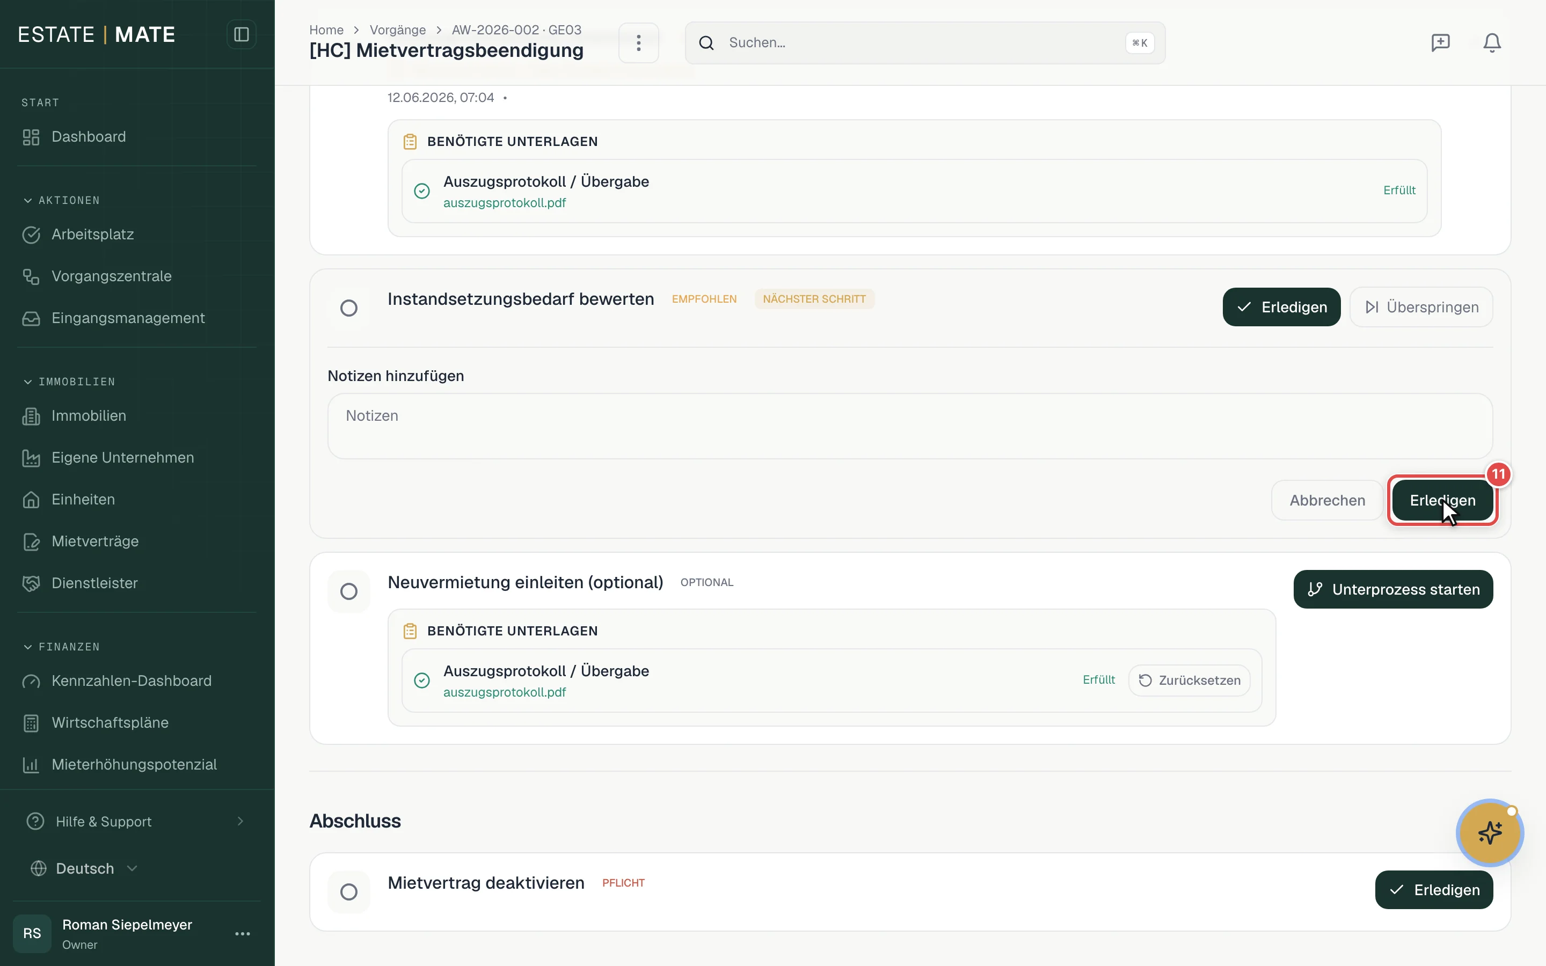
Task: Click the Wirtschaftspläne calculator icon
Action: pyautogui.click(x=31, y=722)
